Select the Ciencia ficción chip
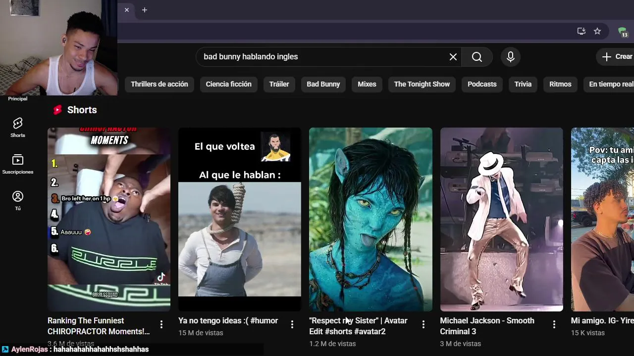This screenshot has height=356, width=634. pos(229,84)
